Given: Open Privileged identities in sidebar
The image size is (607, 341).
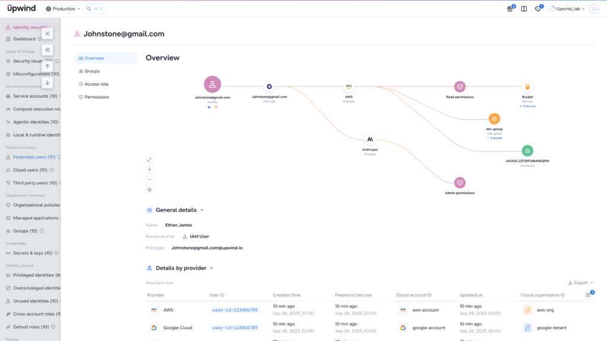Looking at the screenshot, I should coord(33,275).
